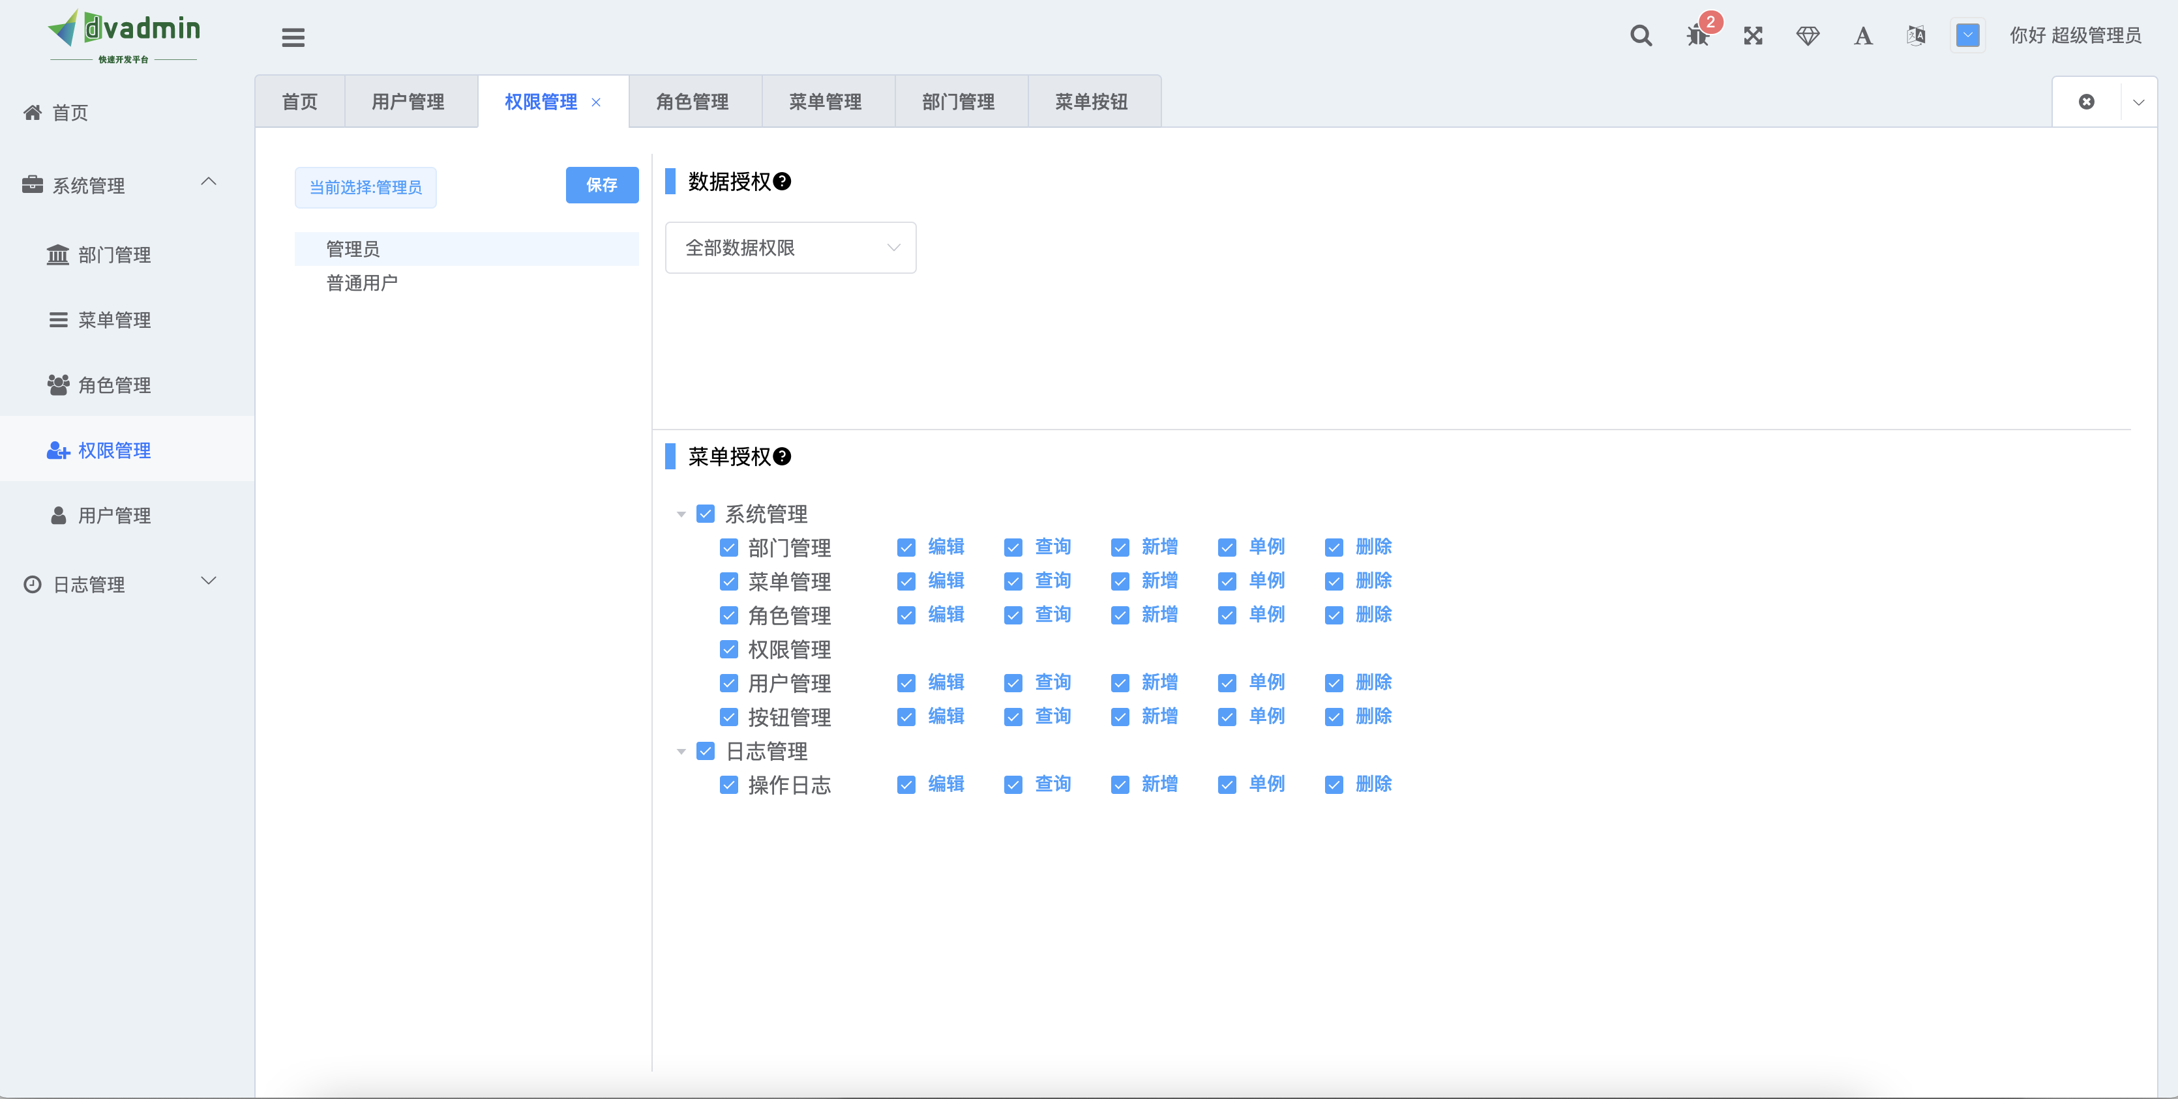The height and width of the screenshot is (1099, 2178).
Task: Open the 全部数据权限 dropdown
Action: [790, 248]
